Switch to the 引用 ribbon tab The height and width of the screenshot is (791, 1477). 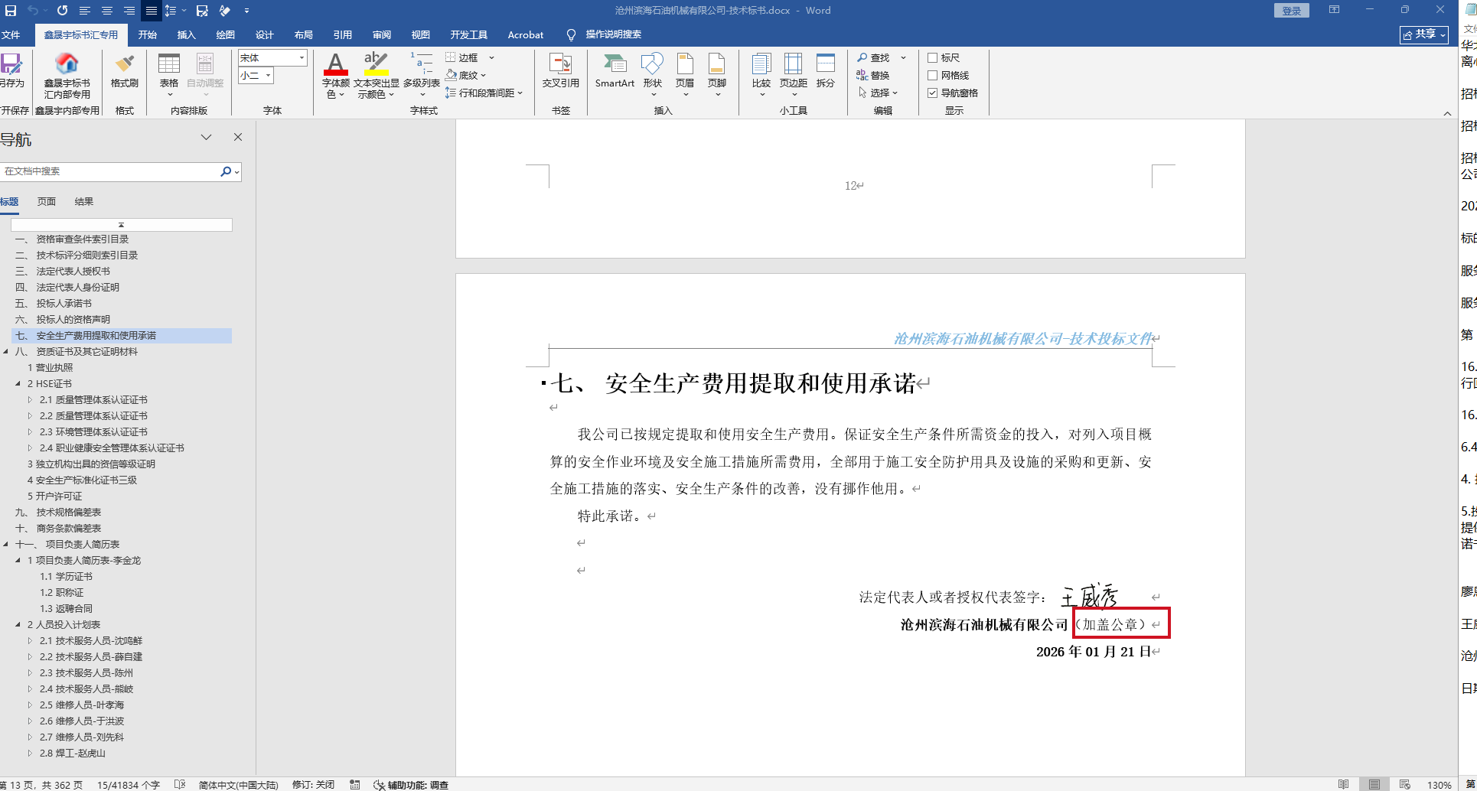343,35
